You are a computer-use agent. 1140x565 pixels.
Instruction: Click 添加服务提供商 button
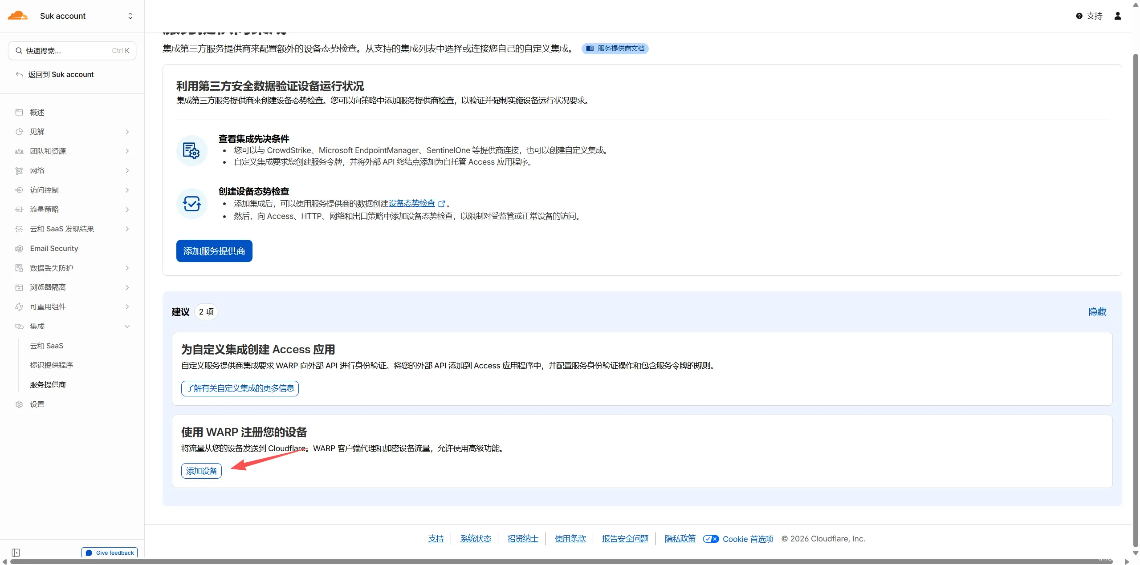coord(214,251)
